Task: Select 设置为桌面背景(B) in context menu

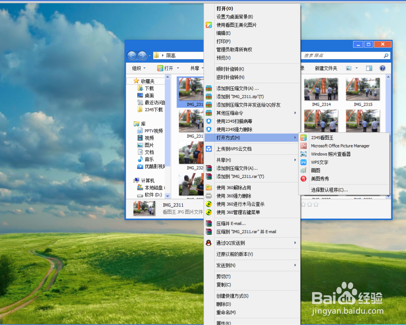Action: [235, 17]
